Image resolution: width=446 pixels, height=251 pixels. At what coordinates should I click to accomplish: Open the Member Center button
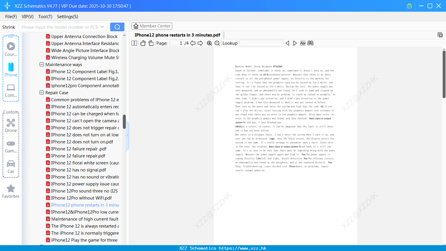(x=152, y=26)
